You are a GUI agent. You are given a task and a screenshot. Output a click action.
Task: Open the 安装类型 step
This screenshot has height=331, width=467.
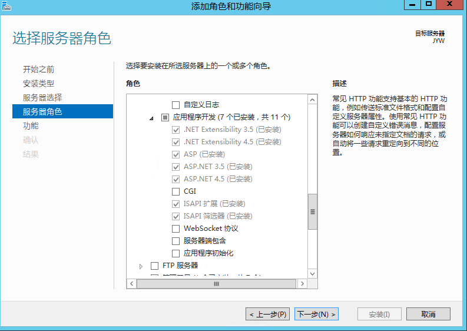coord(38,84)
